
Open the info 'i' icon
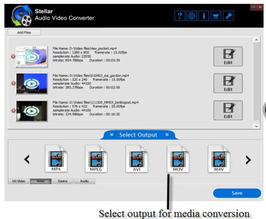click(x=204, y=16)
